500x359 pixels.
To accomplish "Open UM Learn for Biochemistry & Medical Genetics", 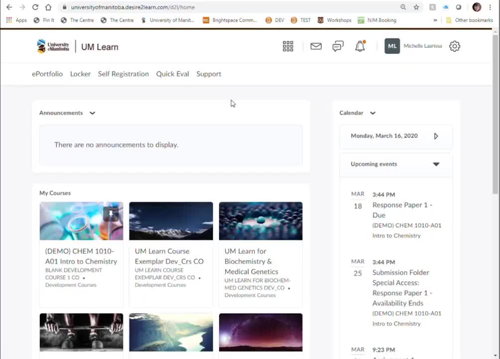I will point(251,261).
